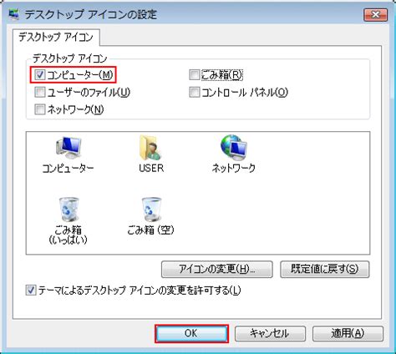Screen dimensions: 396x354
Task: Select the USER folder icon in the preview
Action: tap(150, 148)
